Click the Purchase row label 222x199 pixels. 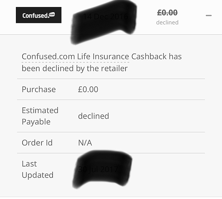click(x=39, y=89)
